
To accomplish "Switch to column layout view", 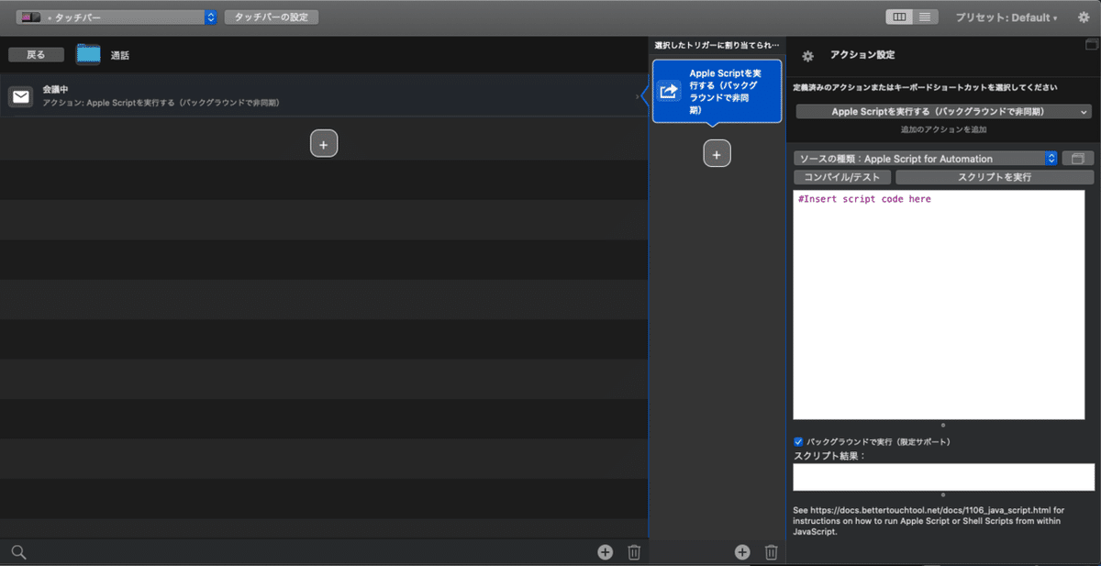I will (899, 17).
